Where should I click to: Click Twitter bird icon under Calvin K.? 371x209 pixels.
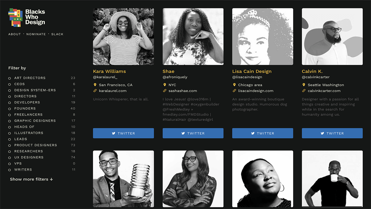(x=322, y=133)
